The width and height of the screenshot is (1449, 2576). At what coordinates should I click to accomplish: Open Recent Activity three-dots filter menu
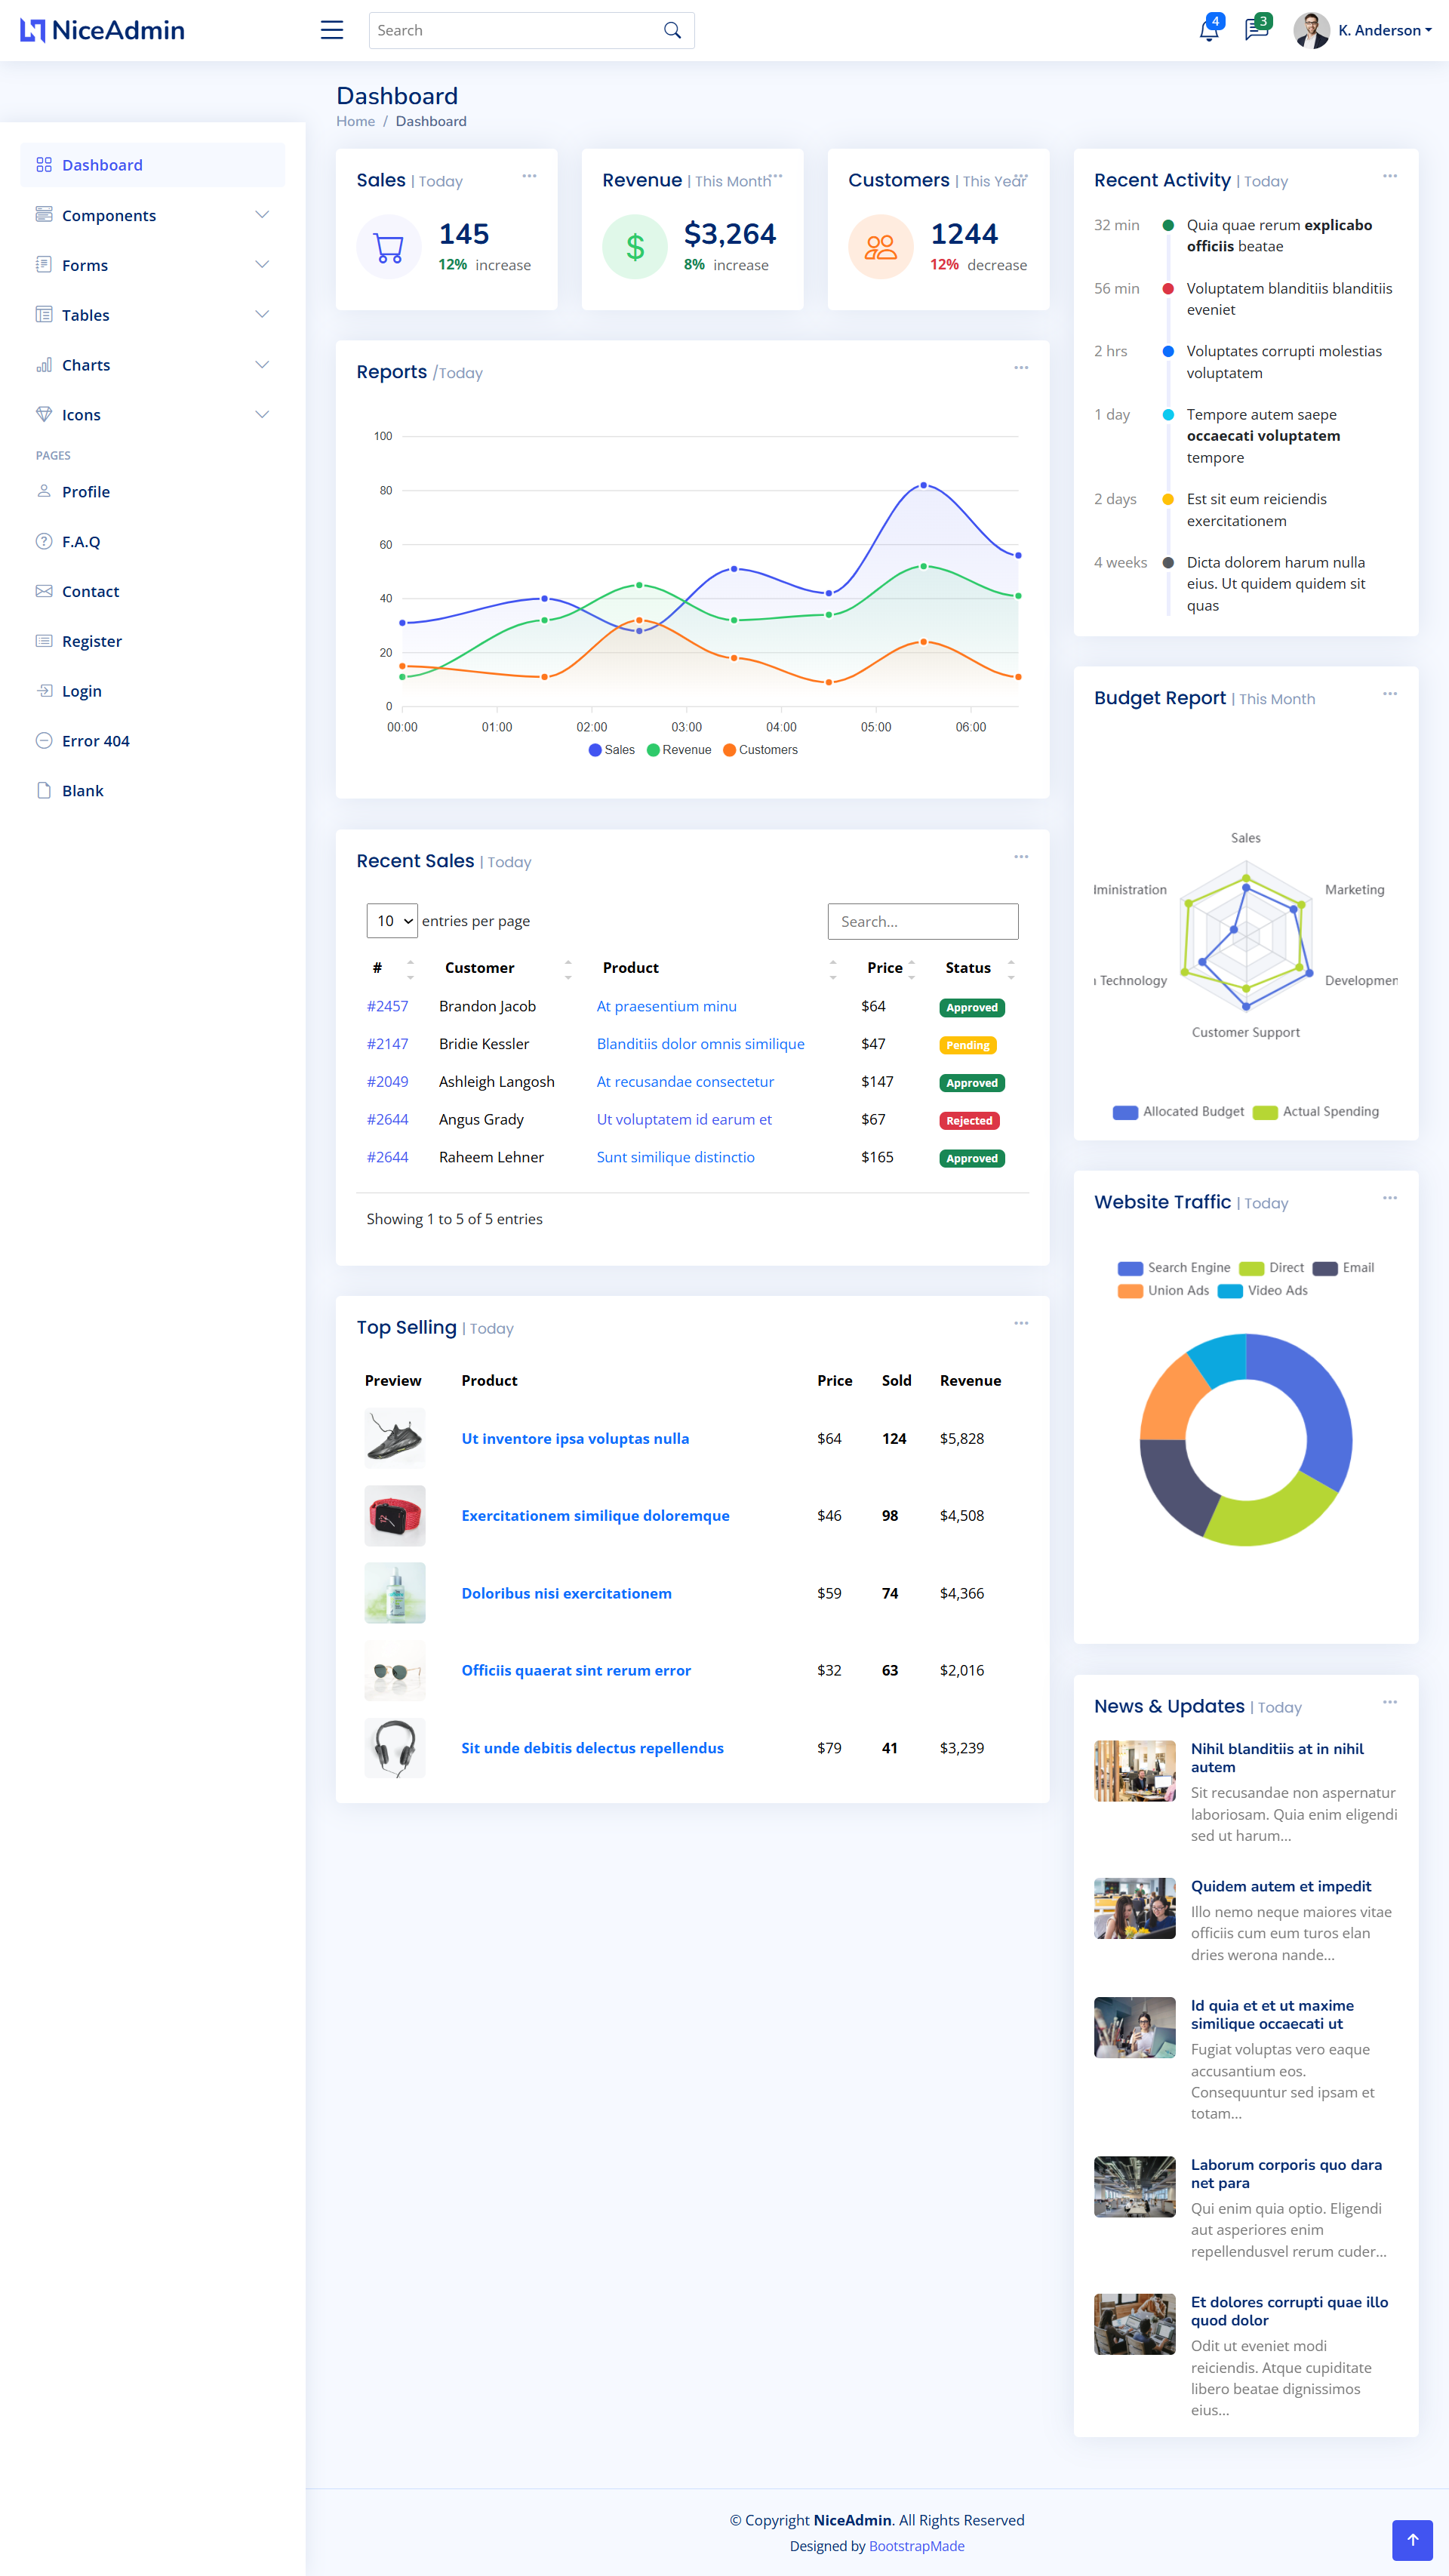1389,176
